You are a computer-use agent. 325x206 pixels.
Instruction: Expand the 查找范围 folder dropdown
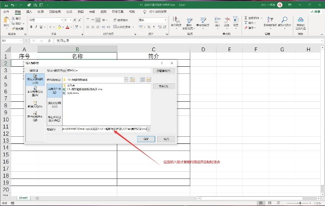[126, 79]
